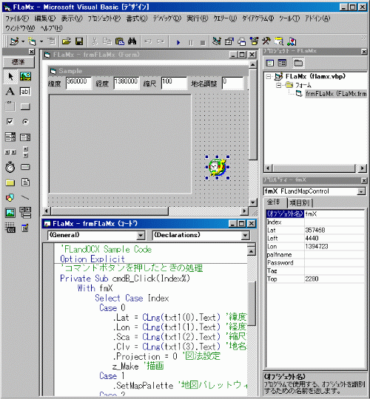This screenshot has width=370, height=399.
Task: Open the 表示(V) menu
Action: (72, 18)
